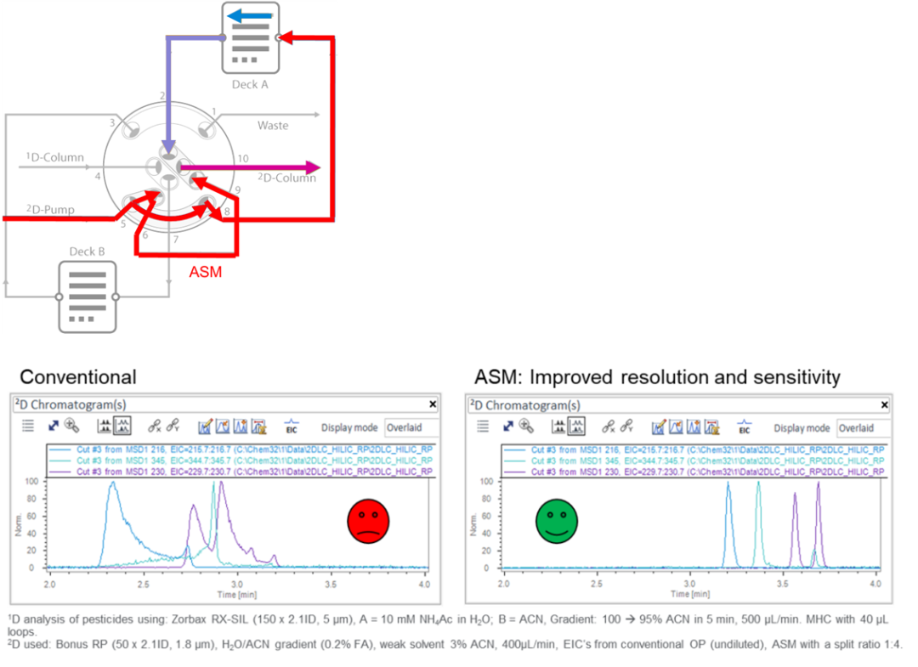Click second peak-editing icon in ASM panel
Screen dimensions: 918x667
[677, 427]
